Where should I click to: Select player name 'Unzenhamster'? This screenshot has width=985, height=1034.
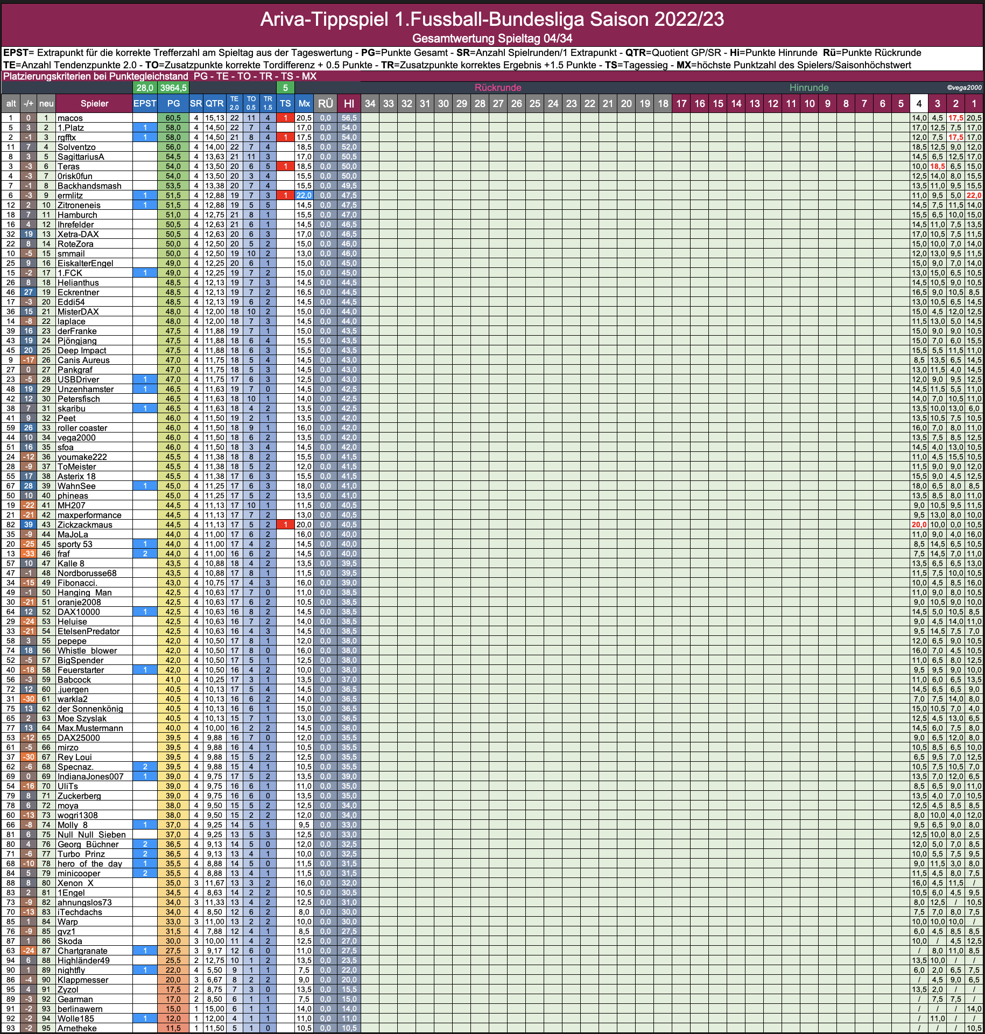pyautogui.click(x=86, y=389)
